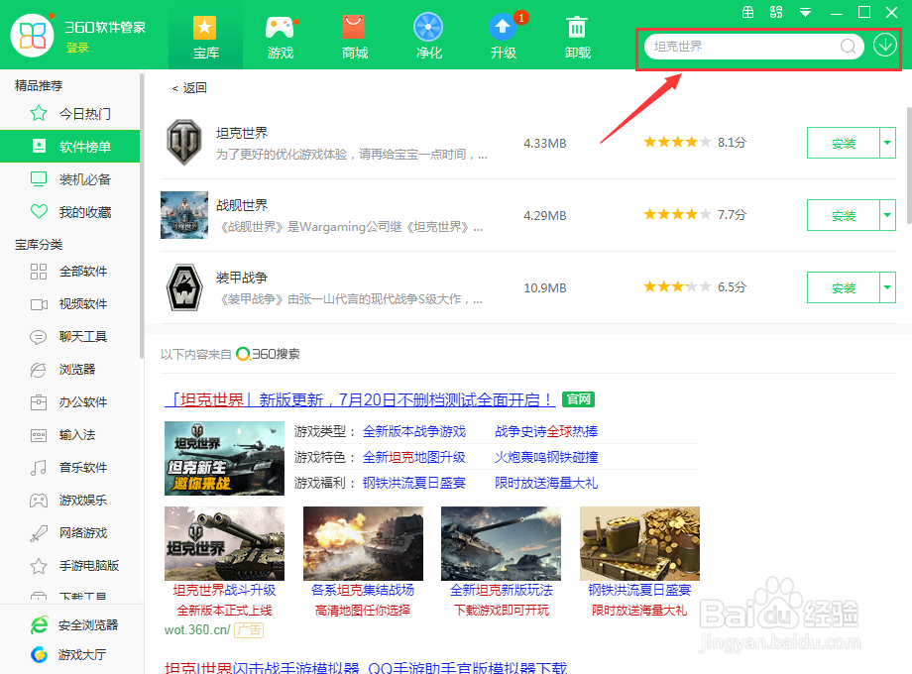Open the 各系坦克集结战场 thumbnail
This screenshot has width=912, height=674.
tap(363, 543)
